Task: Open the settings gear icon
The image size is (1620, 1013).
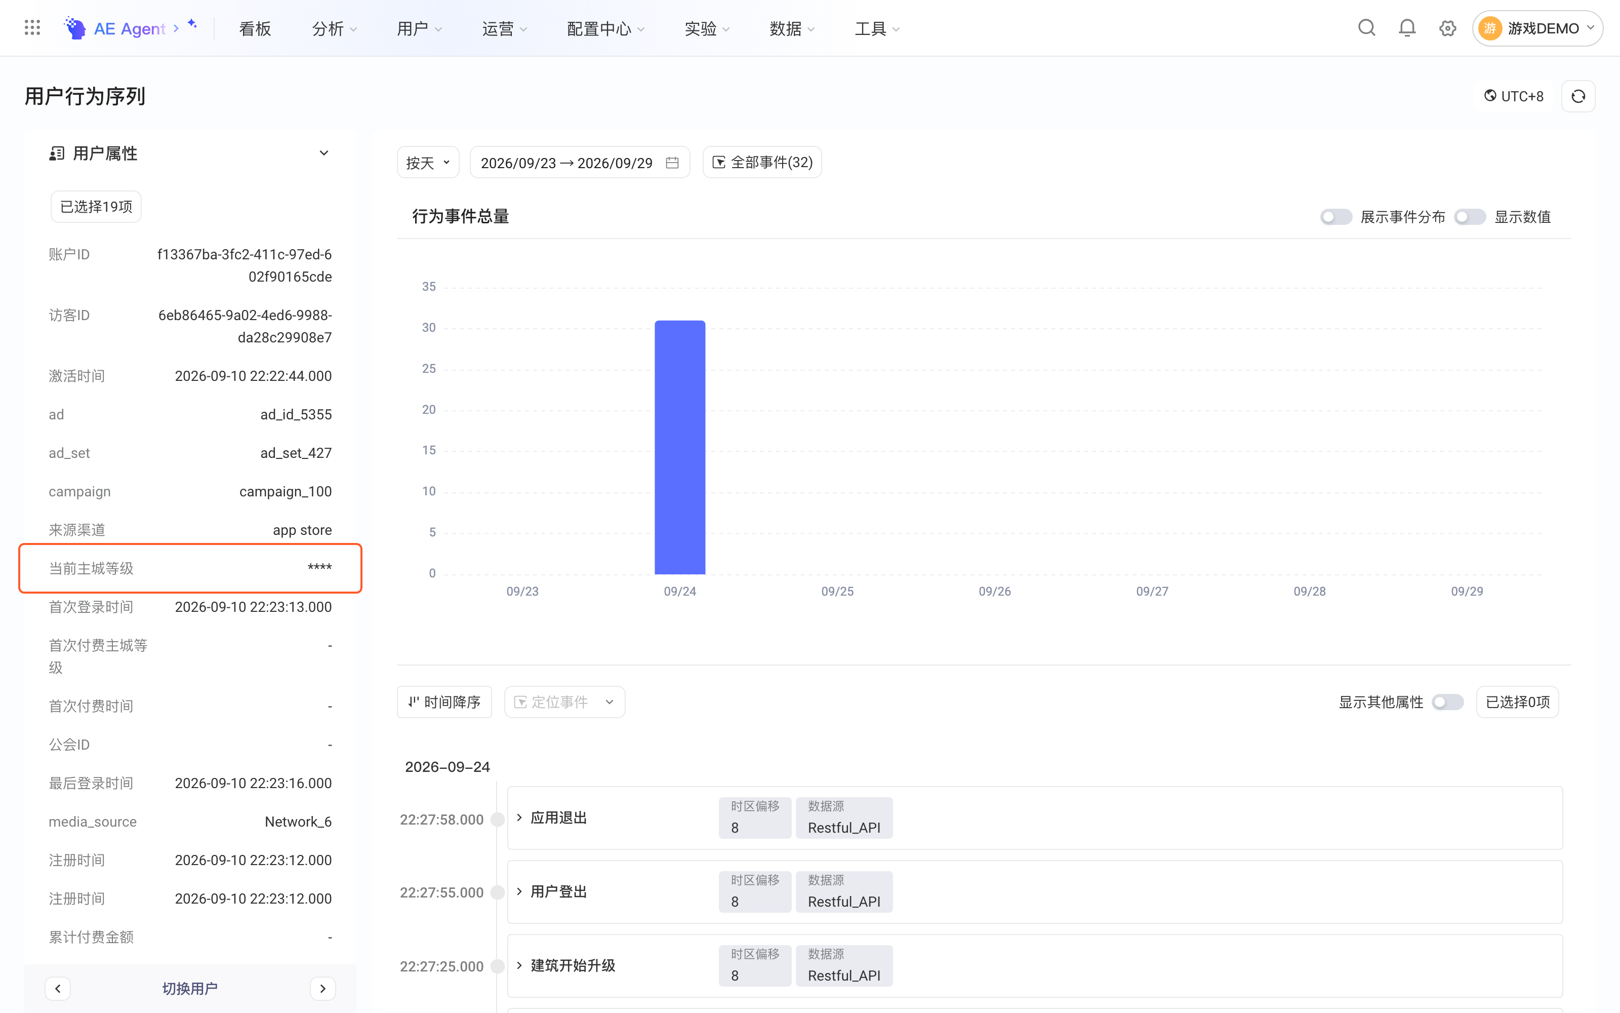Action: (1447, 28)
